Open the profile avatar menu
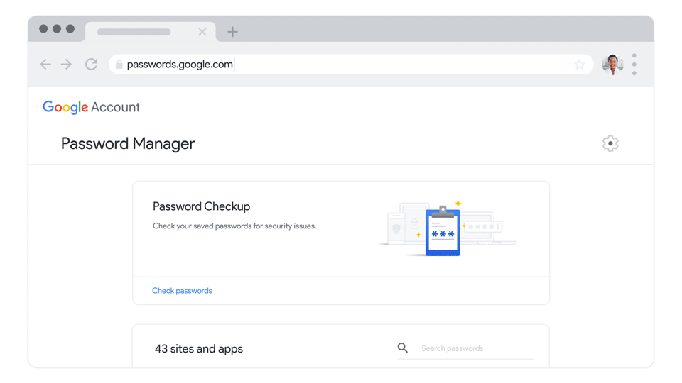The height and width of the screenshot is (383, 682). tap(612, 65)
